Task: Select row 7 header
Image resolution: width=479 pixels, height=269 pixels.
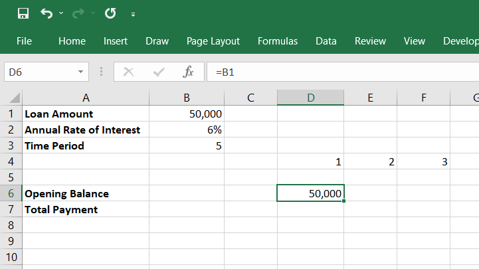Action: pyautogui.click(x=11, y=209)
